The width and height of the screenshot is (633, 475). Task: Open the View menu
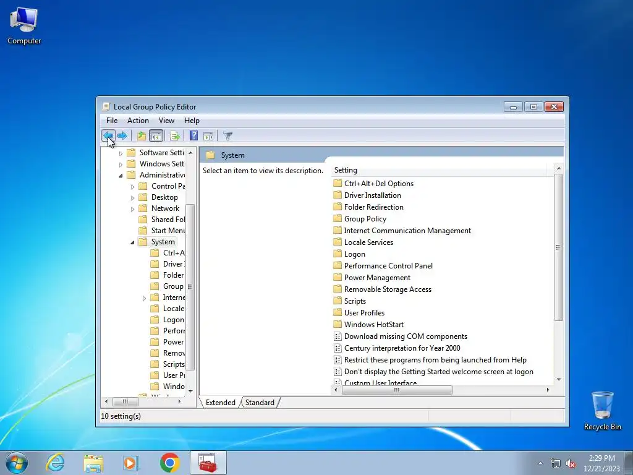[x=166, y=121]
